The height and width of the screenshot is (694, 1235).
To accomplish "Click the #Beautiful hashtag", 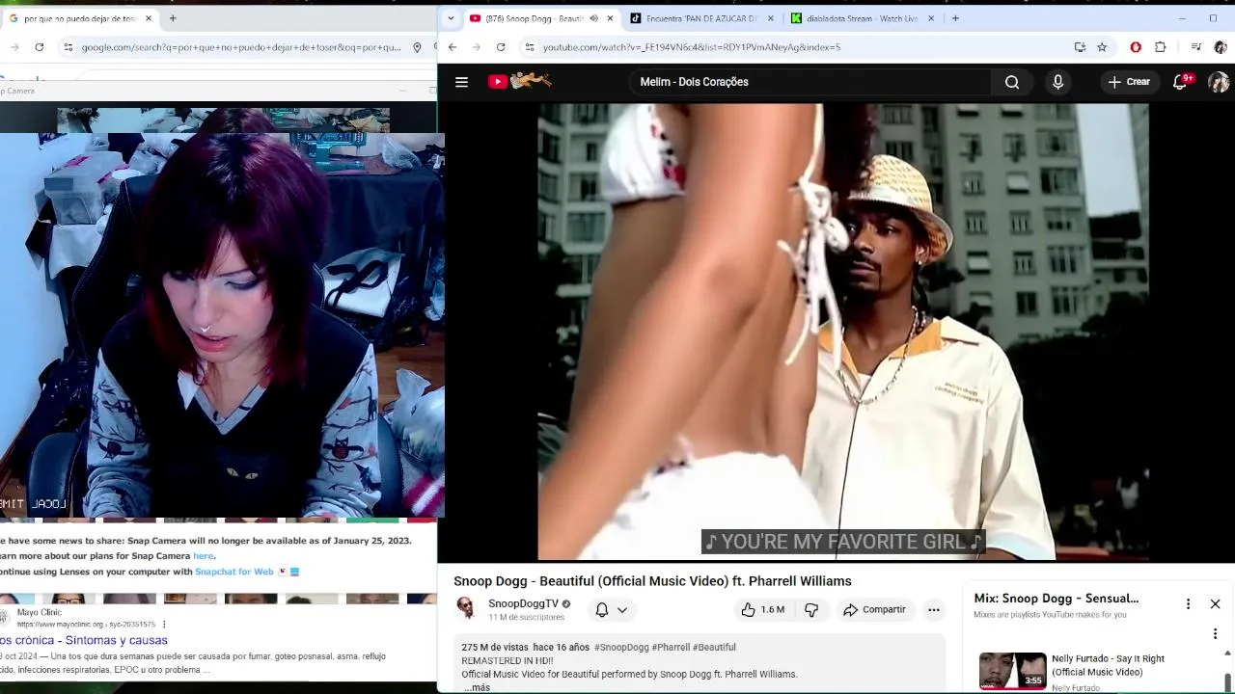I will click(x=714, y=647).
